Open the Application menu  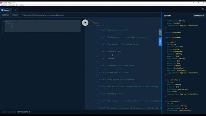pos(4,5)
